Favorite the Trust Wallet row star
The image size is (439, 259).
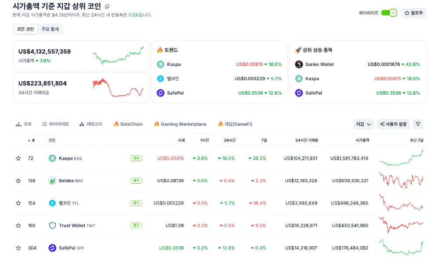[18, 226]
